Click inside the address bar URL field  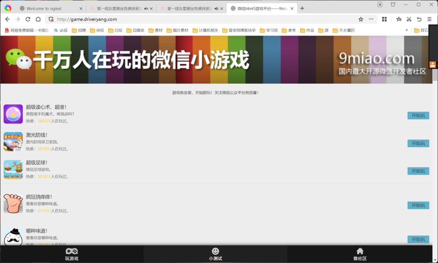pyautogui.click(x=122, y=19)
